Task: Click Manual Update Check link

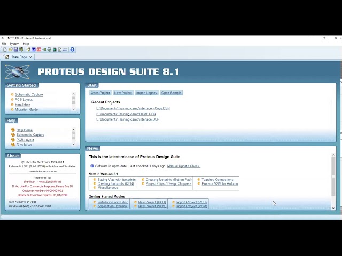Action: 184,166
